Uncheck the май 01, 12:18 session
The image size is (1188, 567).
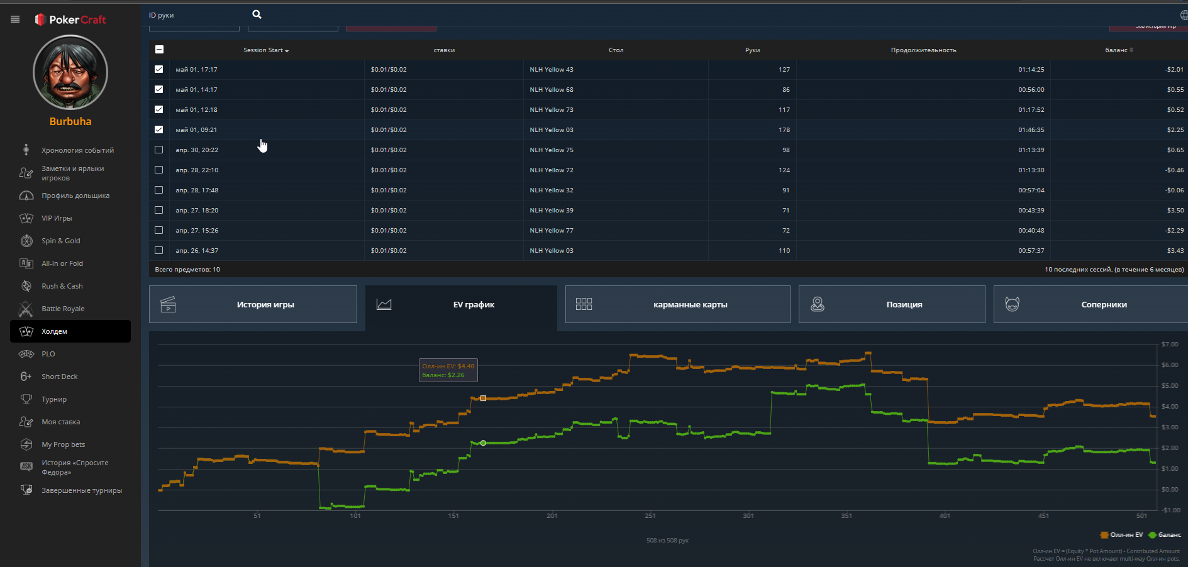click(x=159, y=109)
